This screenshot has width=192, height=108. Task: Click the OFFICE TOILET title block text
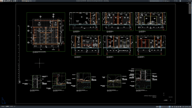coord(150,96)
